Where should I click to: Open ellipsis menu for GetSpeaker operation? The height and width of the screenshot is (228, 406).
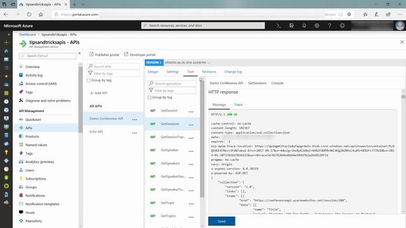pyautogui.click(x=191, y=151)
